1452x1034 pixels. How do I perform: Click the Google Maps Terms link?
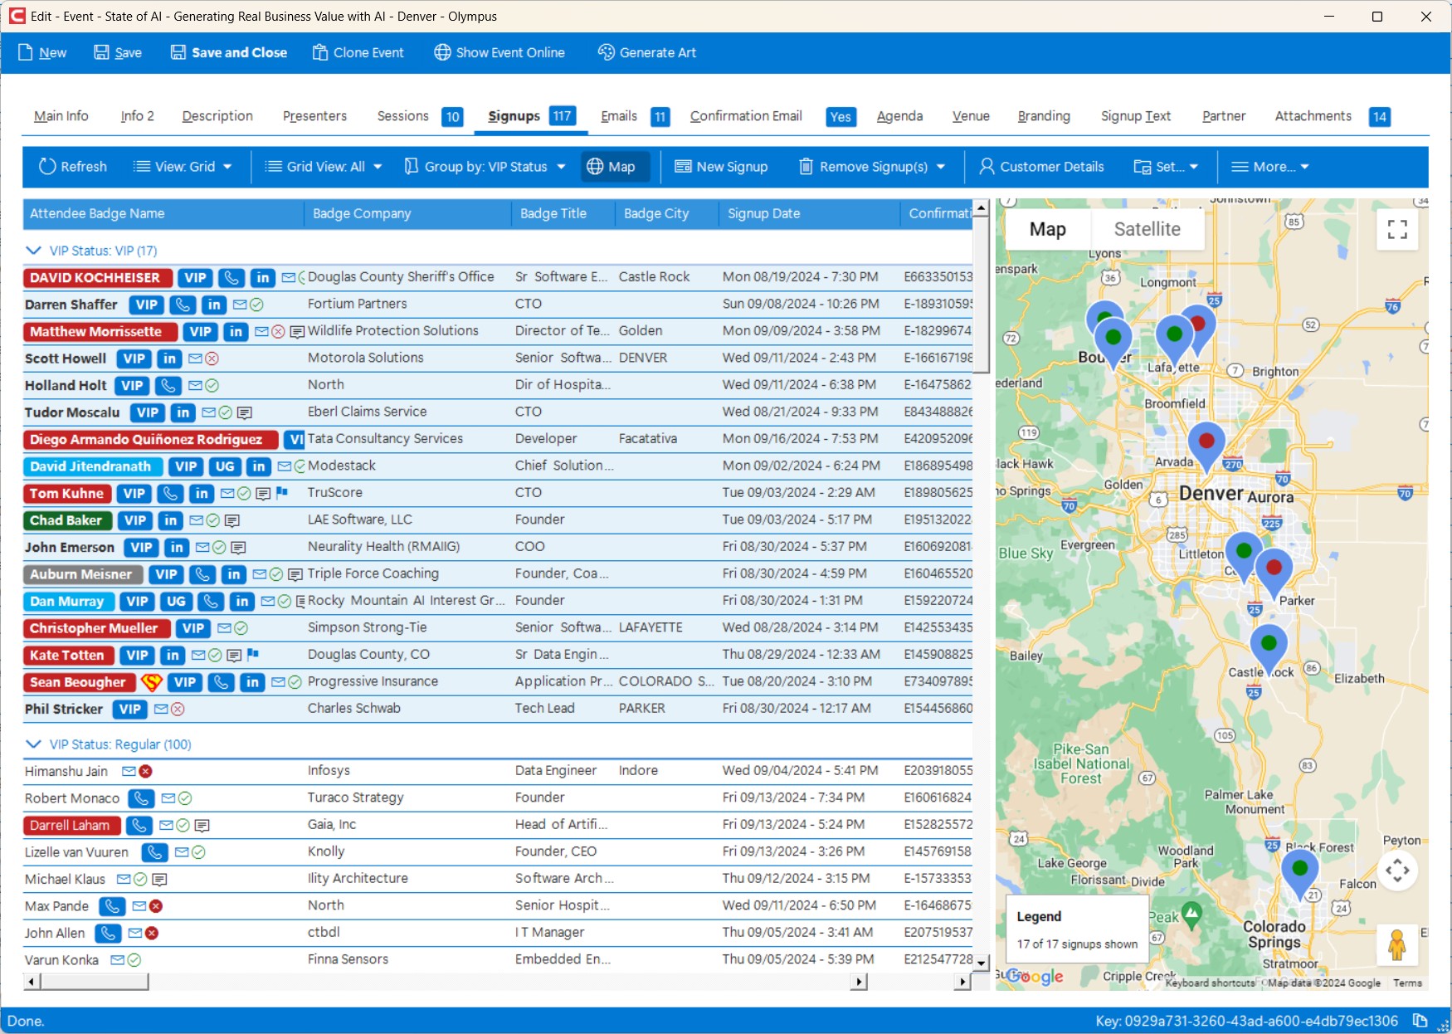(1407, 983)
